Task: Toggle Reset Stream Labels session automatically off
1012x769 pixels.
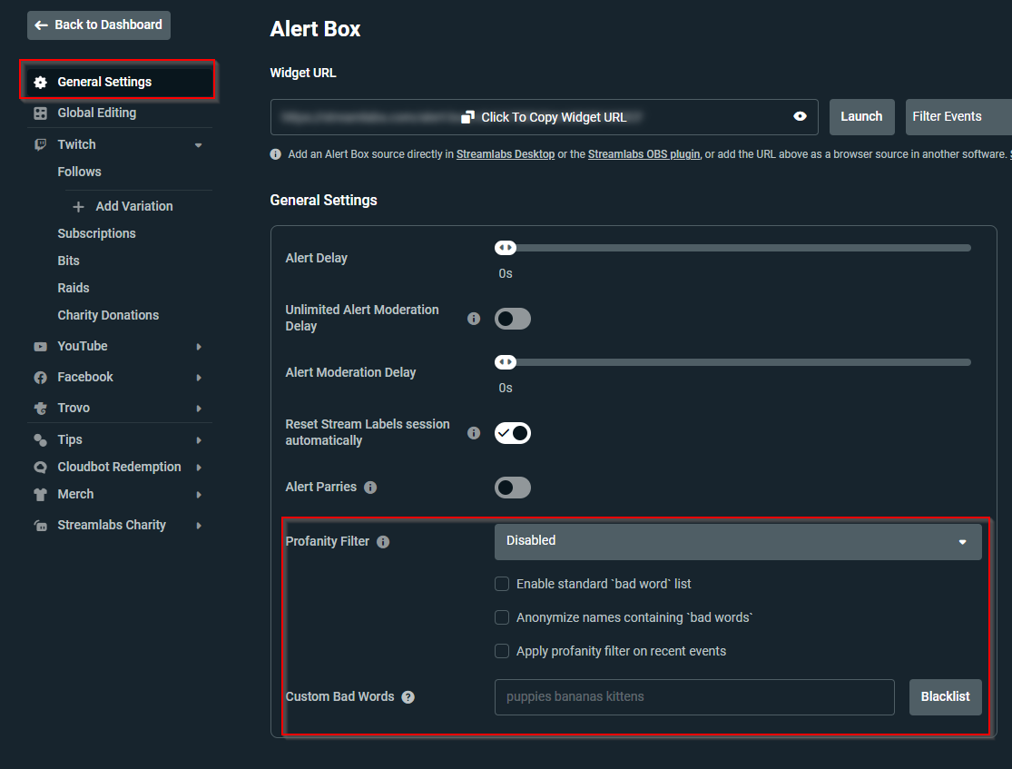Action: (x=513, y=433)
